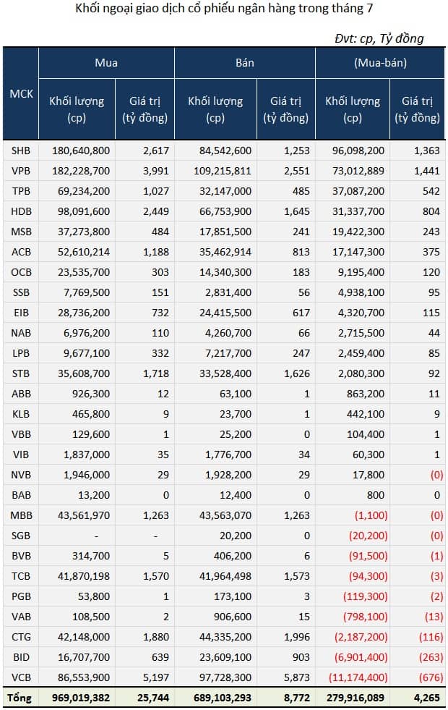Select the STB ticker cell
Viewport: 448px width, 710px height.
[21, 373]
